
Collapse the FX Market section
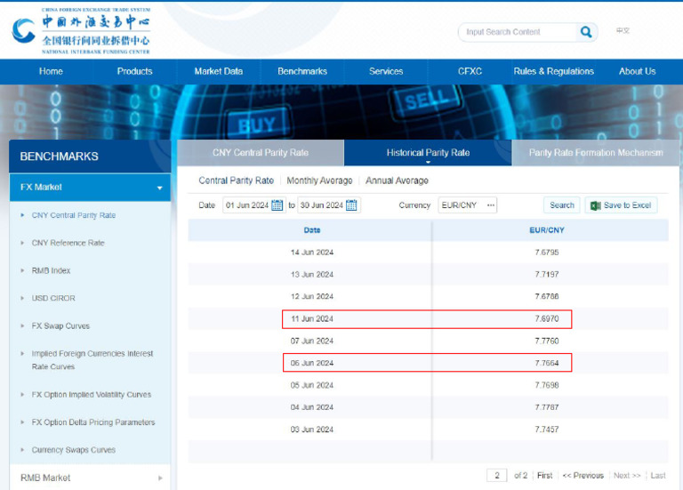[160, 188]
